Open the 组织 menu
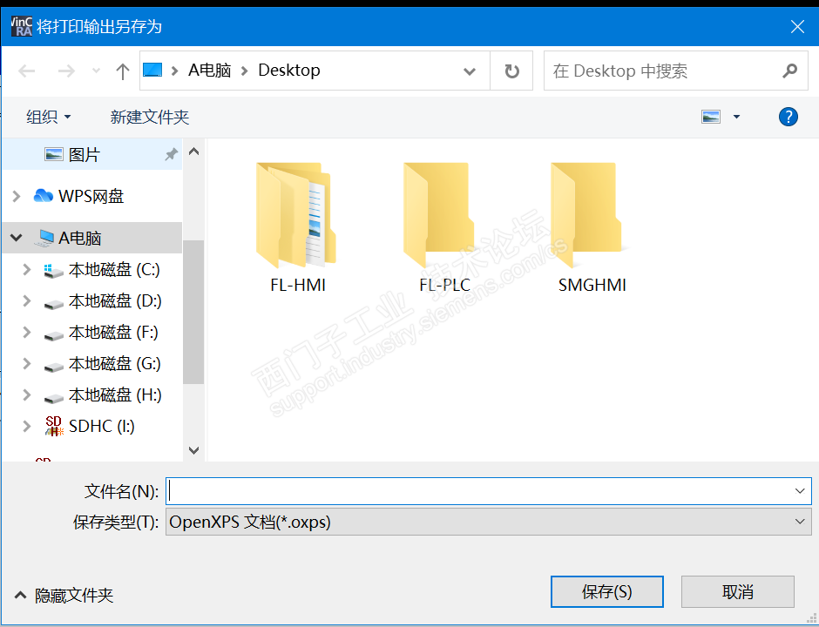 (49, 117)
